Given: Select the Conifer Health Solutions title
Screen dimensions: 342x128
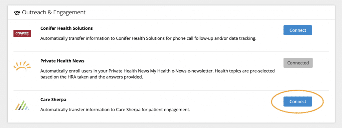Looking at the screenshot, I should click(66, 28).
